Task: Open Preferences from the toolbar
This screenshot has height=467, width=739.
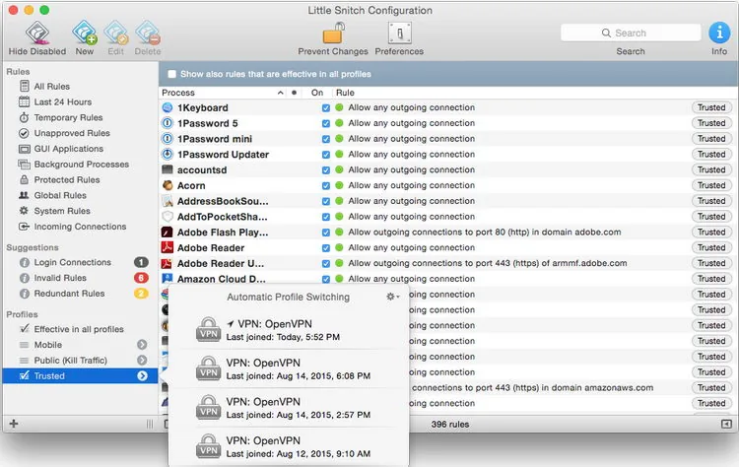Action: (400, 33)
